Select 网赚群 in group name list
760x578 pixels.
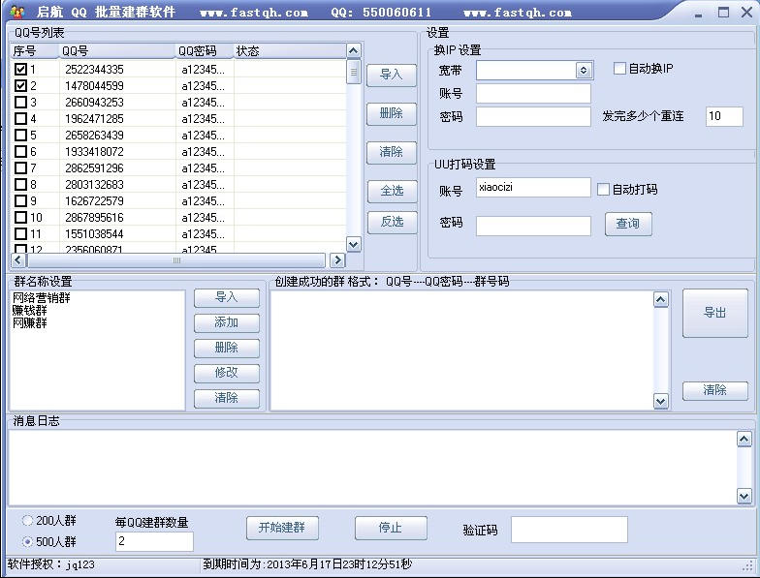click(29, 323)
